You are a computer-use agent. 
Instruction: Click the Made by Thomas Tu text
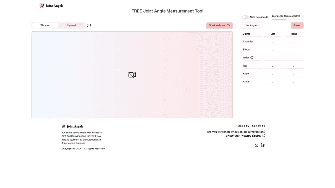pyautogui.click(x=251, y=126)
